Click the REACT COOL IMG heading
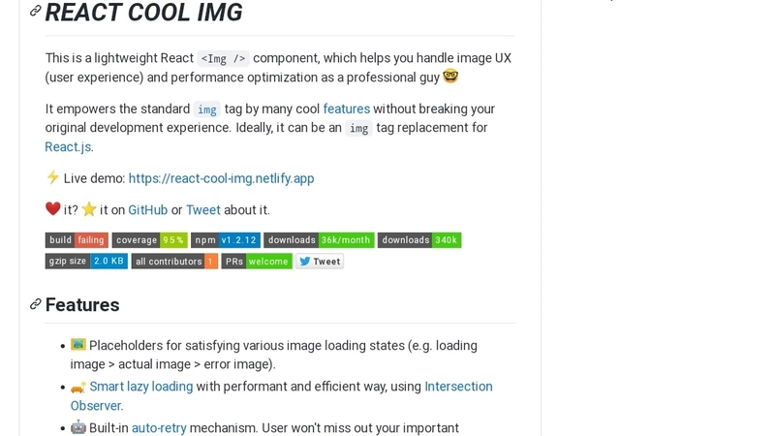The width and height of the screenshot is (775, 436). (x=143, y=12)
